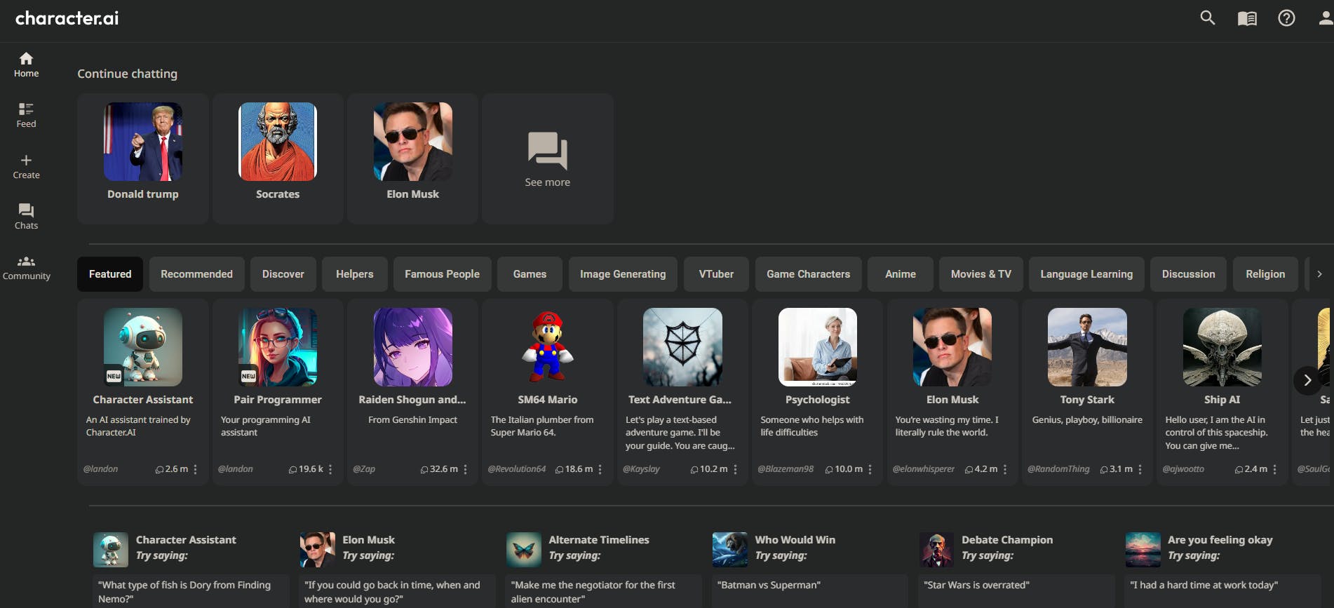Go to Home in sidebar

[26, 65]
